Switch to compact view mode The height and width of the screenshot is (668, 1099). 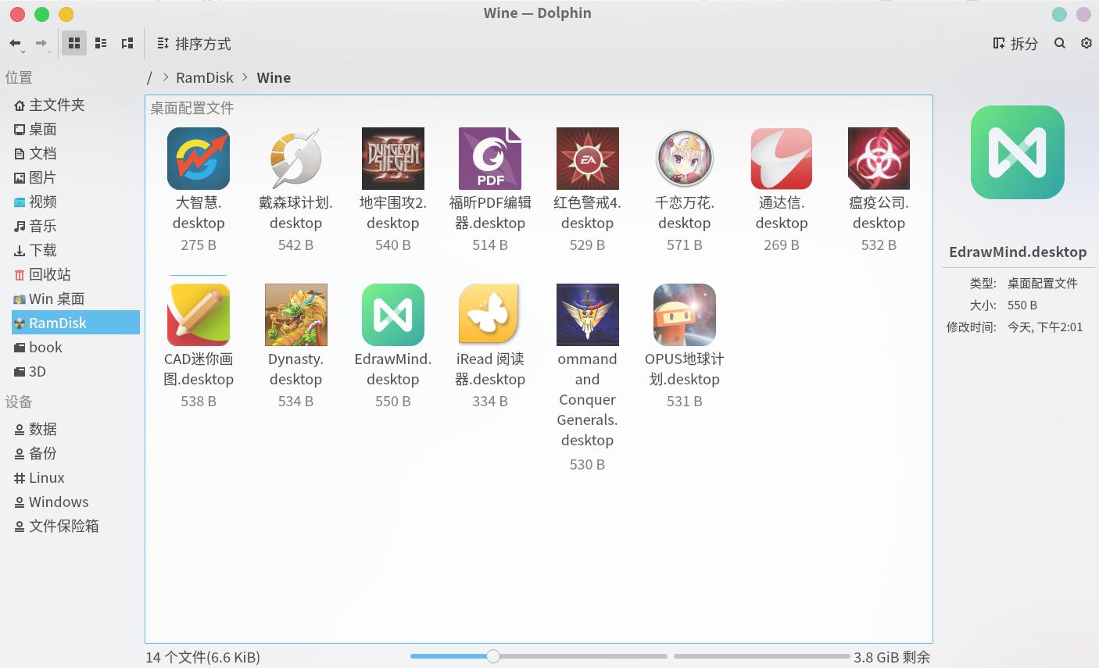point(101,44)
